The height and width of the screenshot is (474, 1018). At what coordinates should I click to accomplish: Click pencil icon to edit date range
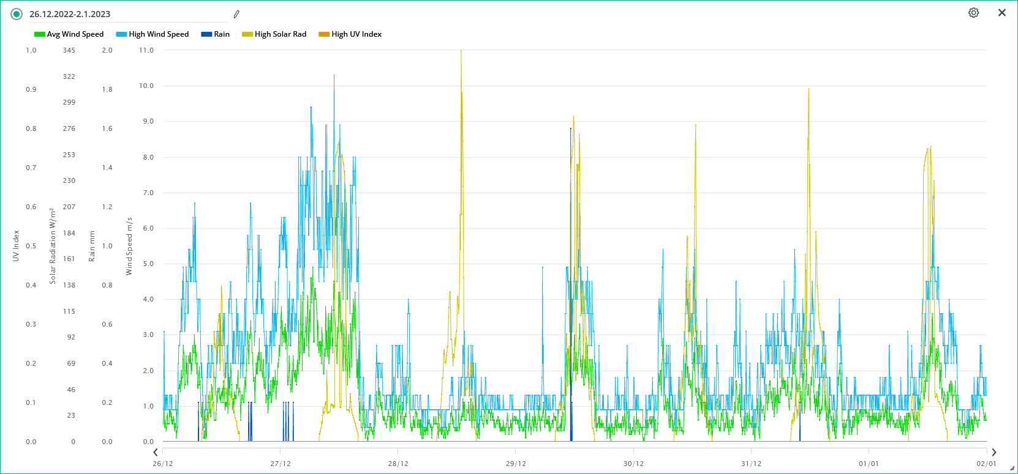(236, 14)
